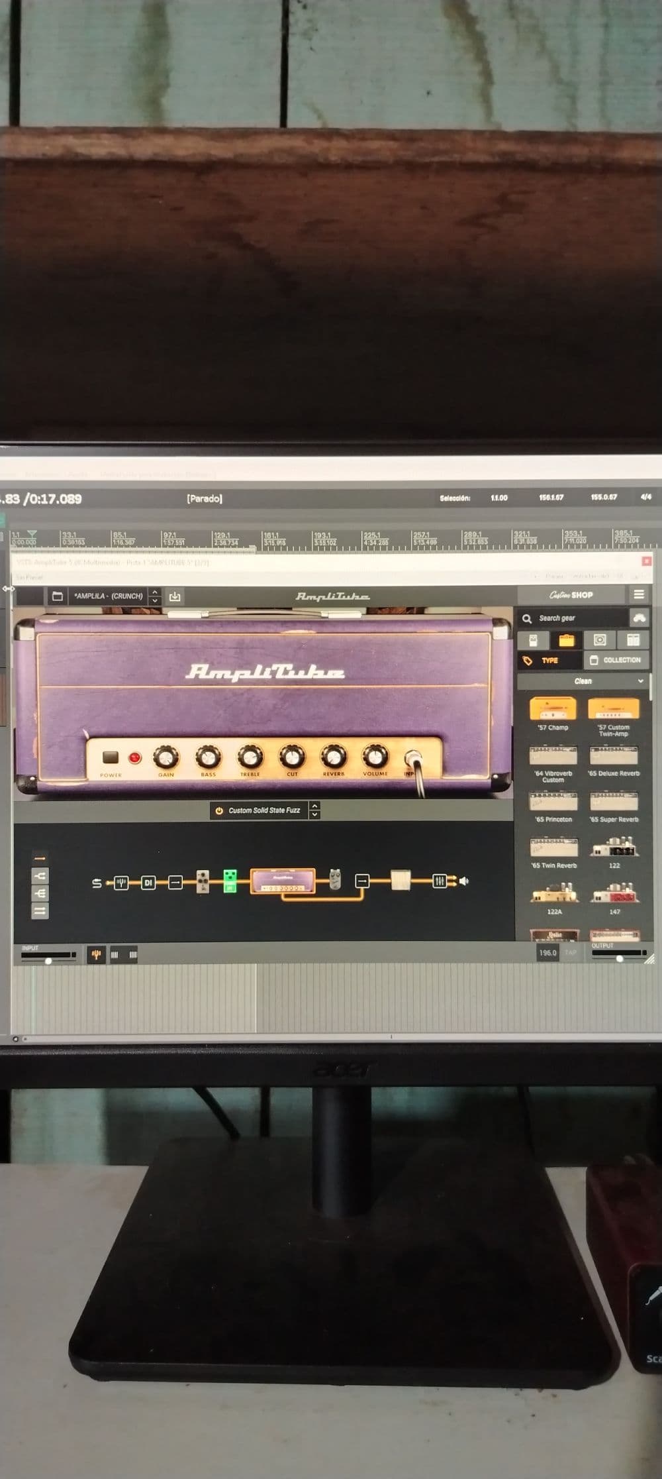Click the DI block in signal chain

(148, 883)
